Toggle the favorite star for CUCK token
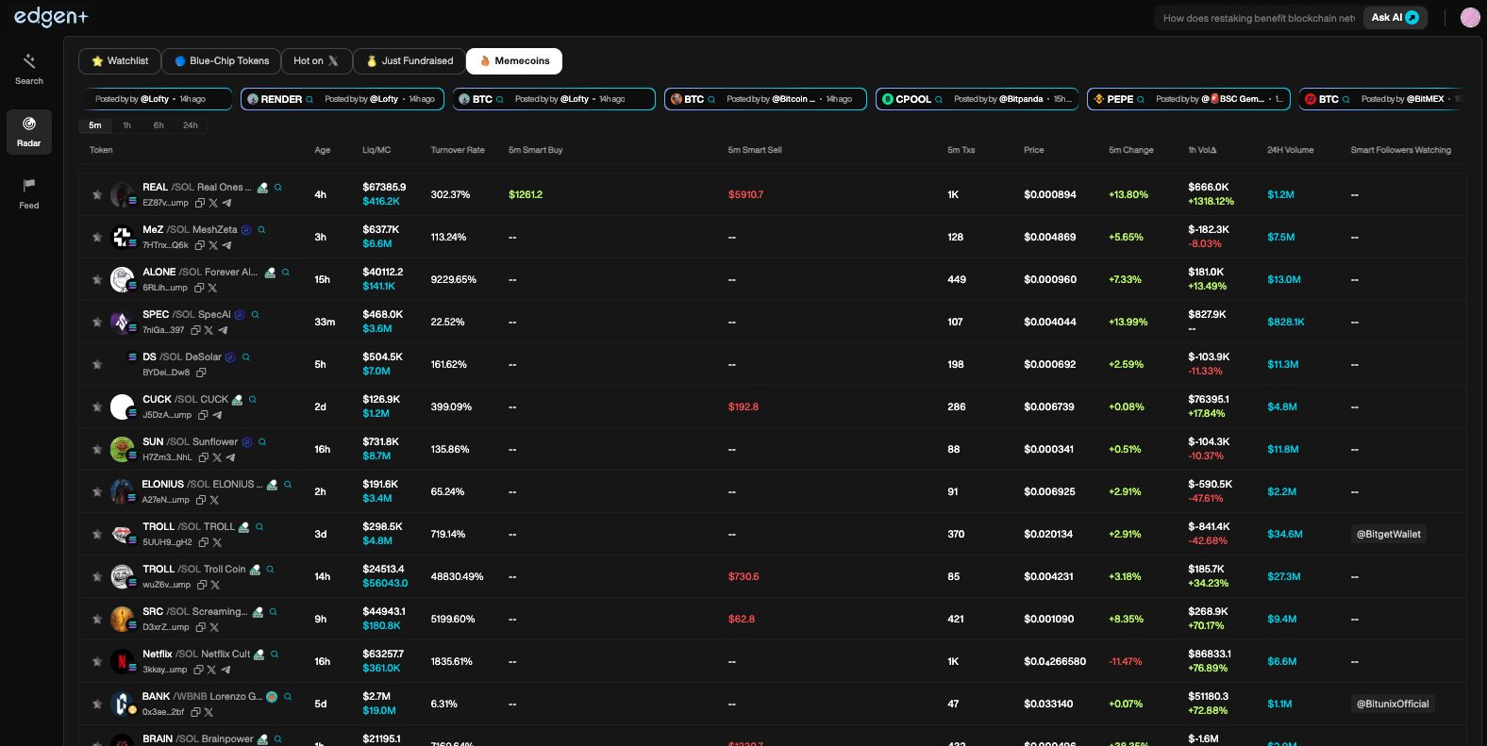 97,407
